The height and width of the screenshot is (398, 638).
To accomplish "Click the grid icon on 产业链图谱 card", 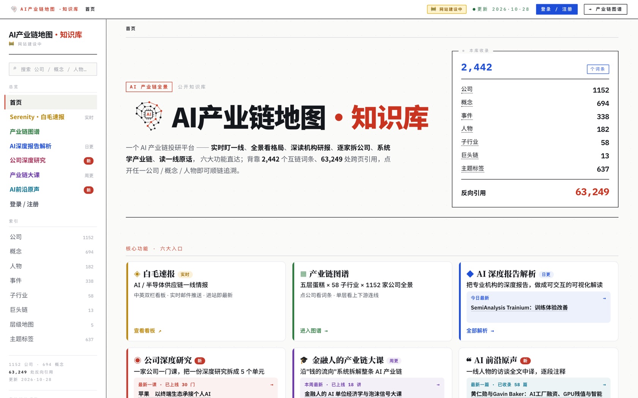I will click(303, 274).
